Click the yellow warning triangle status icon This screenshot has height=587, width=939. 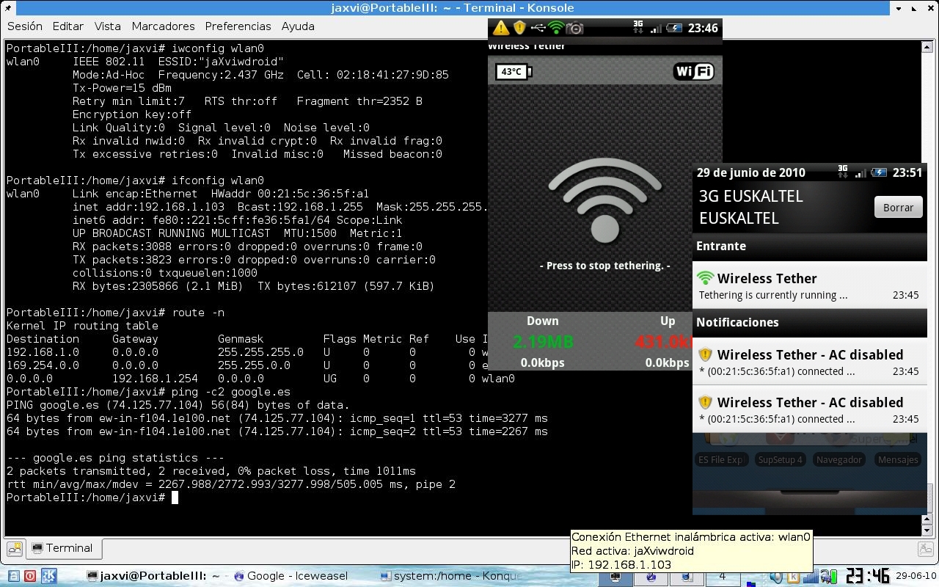pos(501,28)
